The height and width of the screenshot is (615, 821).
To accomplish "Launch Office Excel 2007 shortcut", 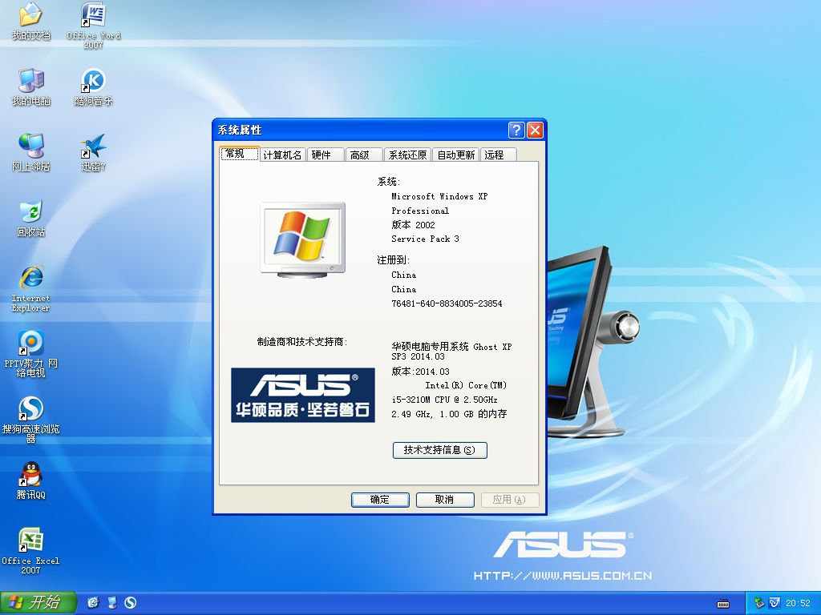I will 30,540.
